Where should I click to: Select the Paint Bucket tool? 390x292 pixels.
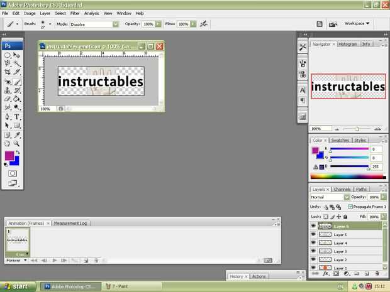pos(16,99)
